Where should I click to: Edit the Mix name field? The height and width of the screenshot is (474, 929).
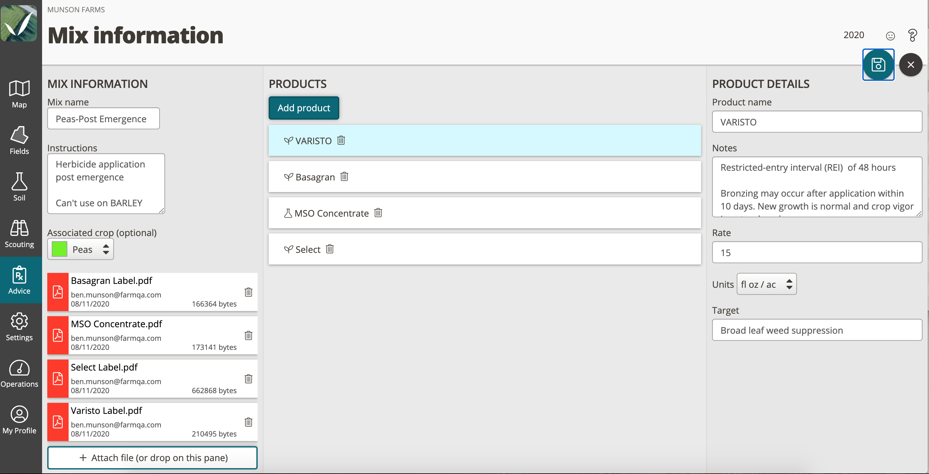tap(104, 118)
